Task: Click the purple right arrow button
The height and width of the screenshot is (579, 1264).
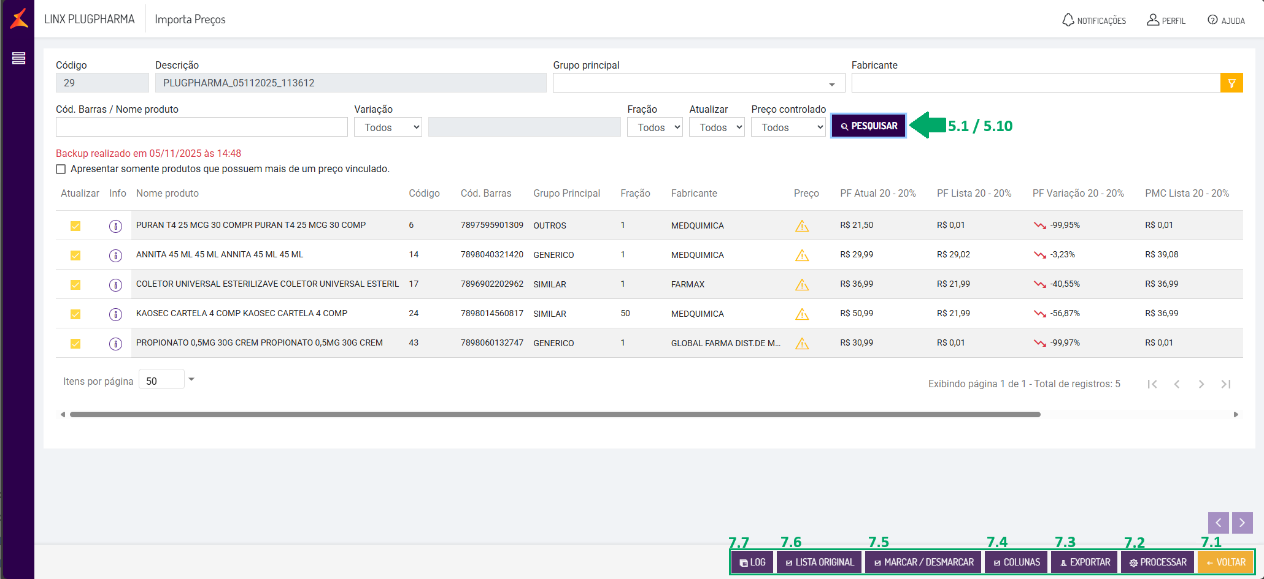Action: (1242, 523)
